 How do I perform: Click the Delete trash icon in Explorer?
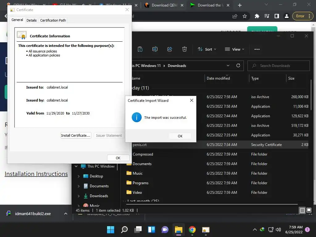click(185, 49)
